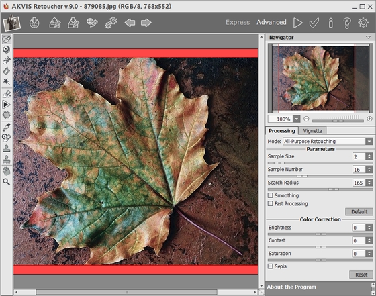
Task: Open the Mode dropdown All-Purpose Retouching
Action: (x=328, y=141)
